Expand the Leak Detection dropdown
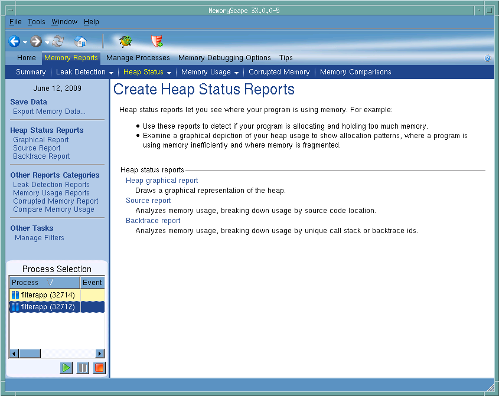 (x=111, y=73)
